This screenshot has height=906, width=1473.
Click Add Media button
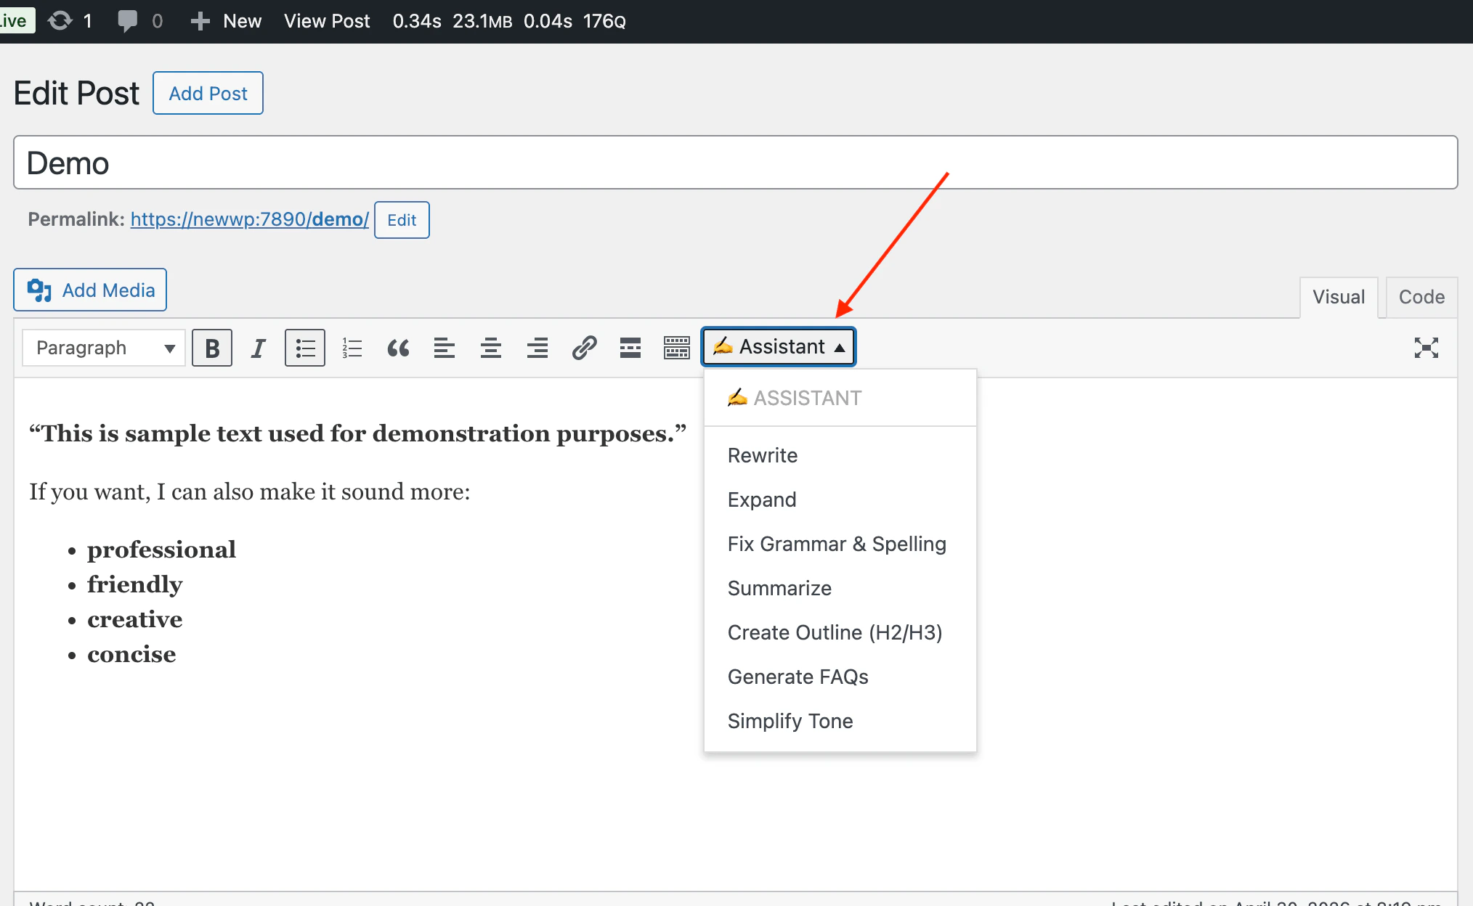coord(90,290)
